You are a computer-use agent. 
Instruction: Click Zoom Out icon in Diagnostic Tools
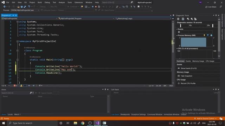coord(192,19)
